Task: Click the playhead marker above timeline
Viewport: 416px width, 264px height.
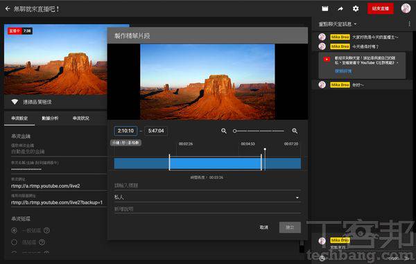Action: pos(265,150)
